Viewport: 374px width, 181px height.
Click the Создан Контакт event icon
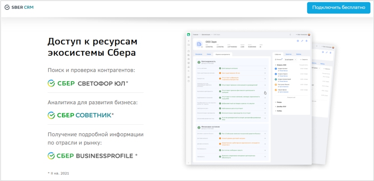276,69
